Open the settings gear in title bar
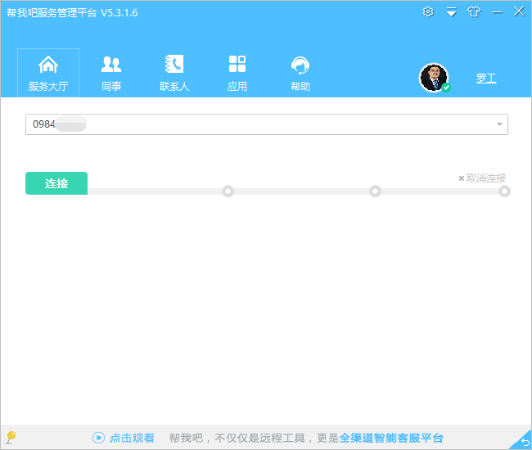Image resolution: width=532 pixels, height=450 pixels. tap(428, 12)
